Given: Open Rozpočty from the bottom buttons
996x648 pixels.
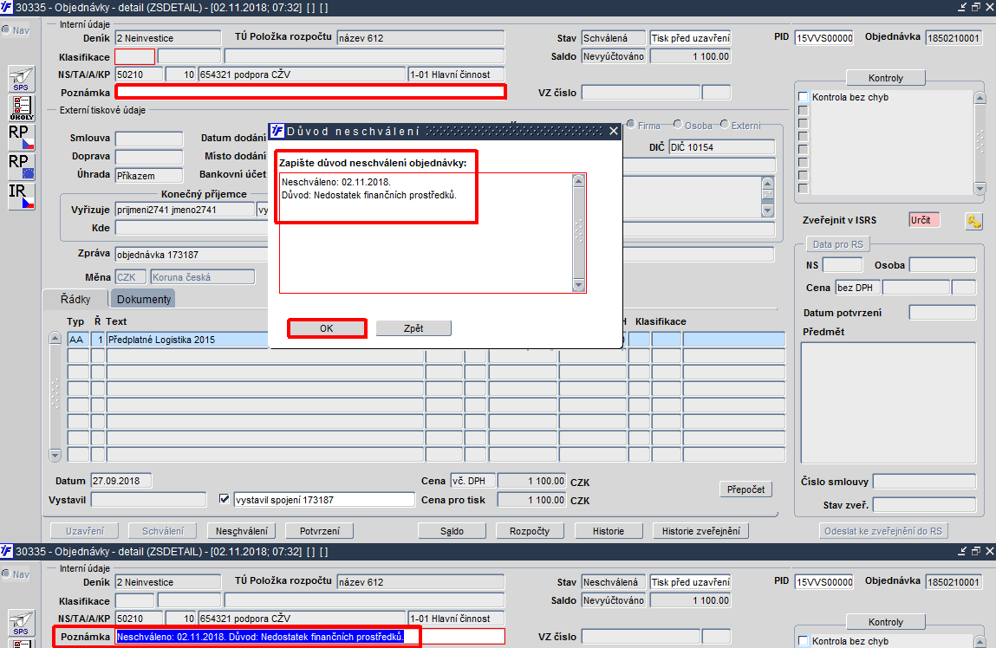Looking at the screenshot, I should coord(530,531).
